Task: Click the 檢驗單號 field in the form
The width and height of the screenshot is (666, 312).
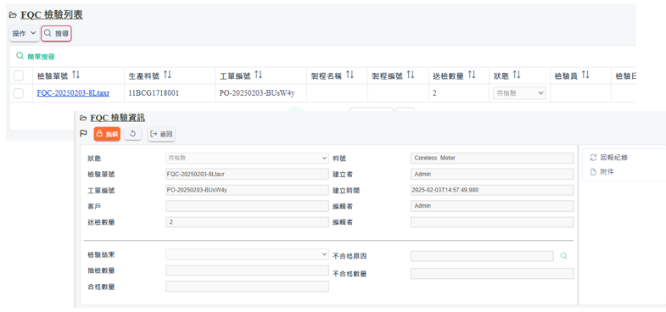Action: [x=247, y=174]
